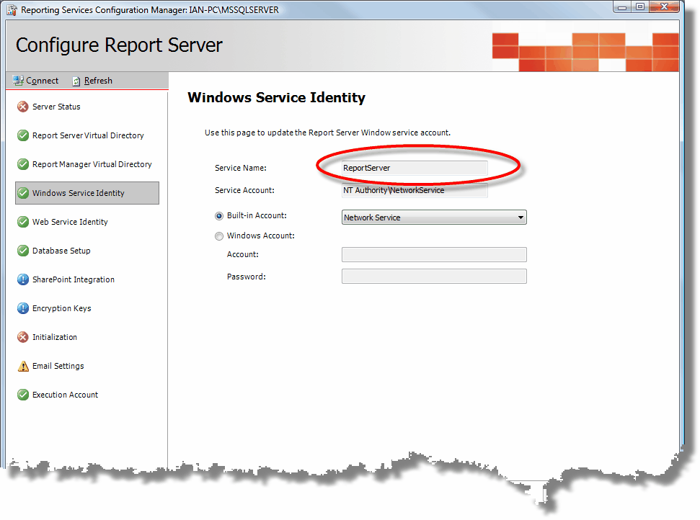This screenshot has width=700, height=520.
Task: Click the Connect text label
Action: tap(42, 81)
